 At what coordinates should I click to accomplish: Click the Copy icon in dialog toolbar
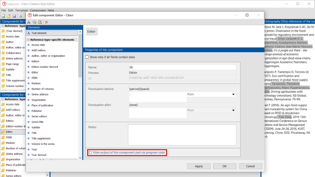[x=34, y=22]
